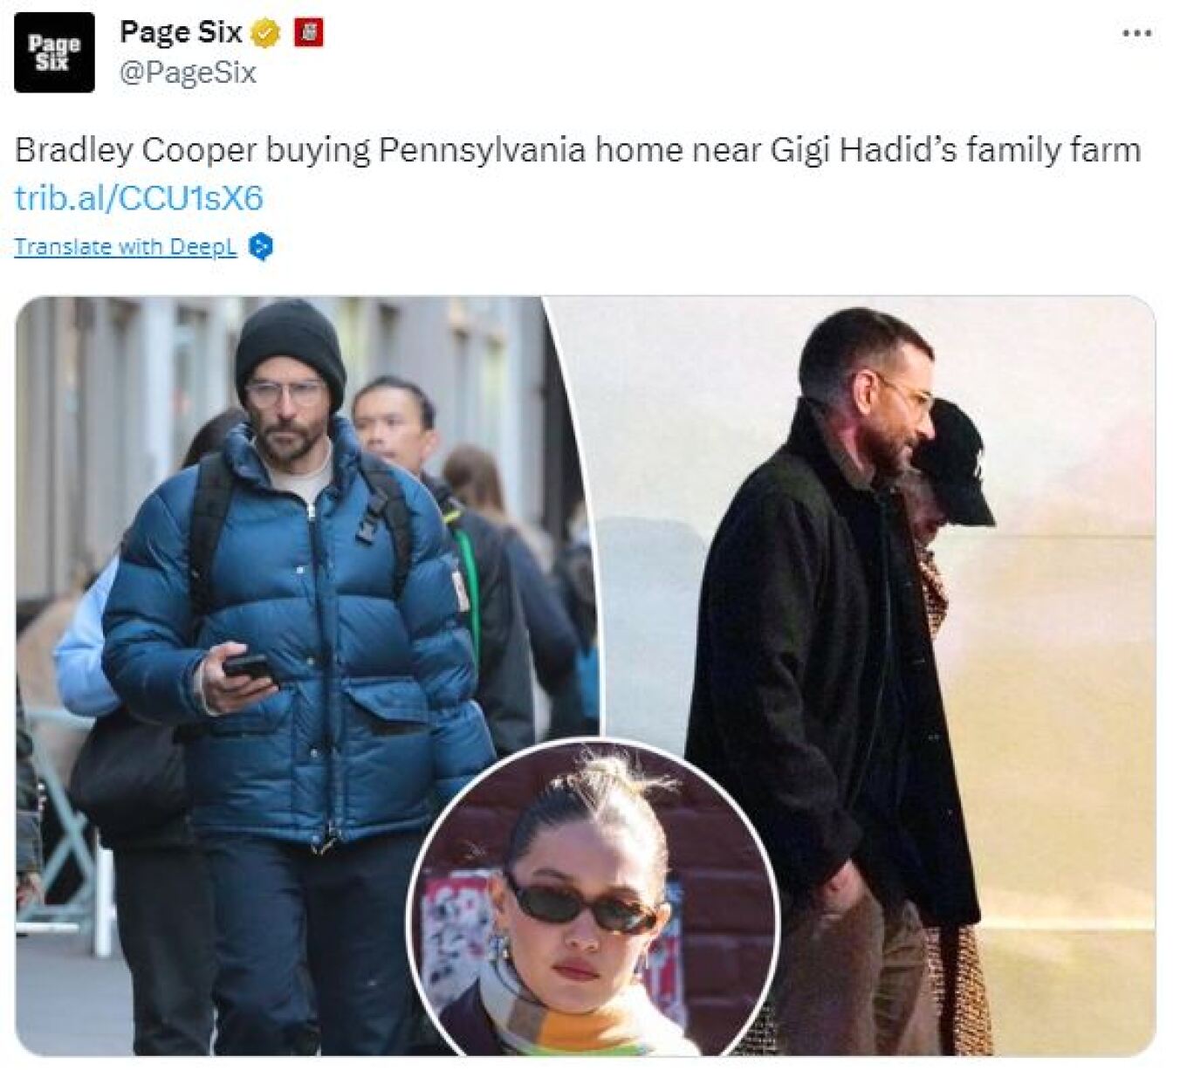Open circular inset photo of woman
This screenshot has width=1187, height=1070.
pyautogui.click(x=593, y=899)
